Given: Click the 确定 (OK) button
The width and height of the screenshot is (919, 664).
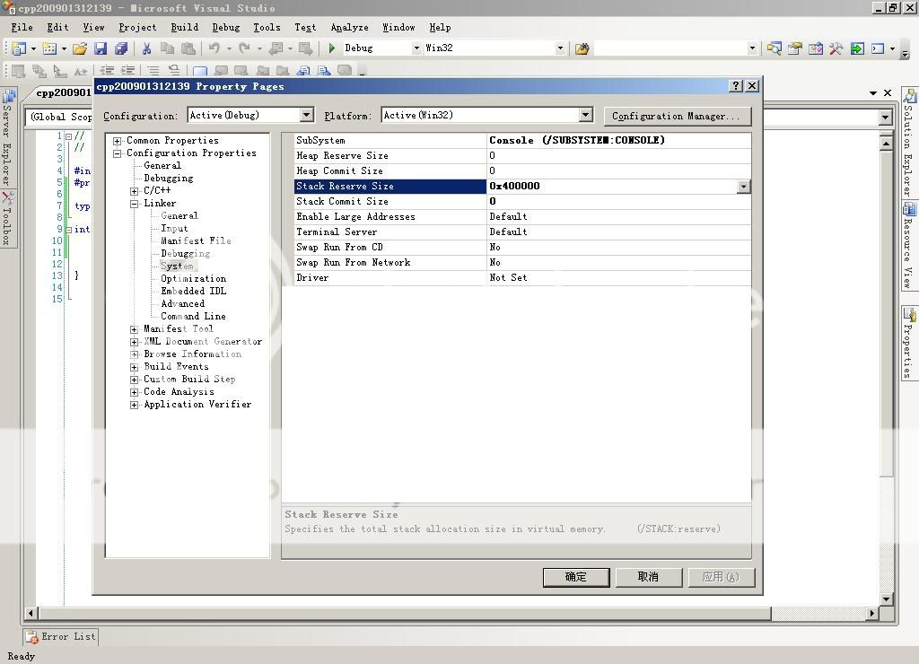Looking at the screenshot, I should (576, 577).
